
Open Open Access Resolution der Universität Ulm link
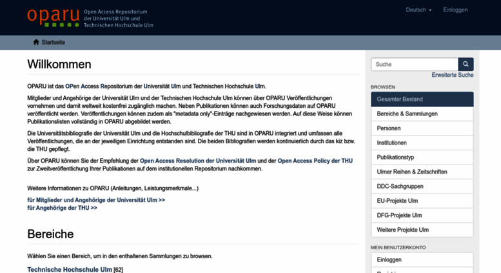click(x=198, y=161)
